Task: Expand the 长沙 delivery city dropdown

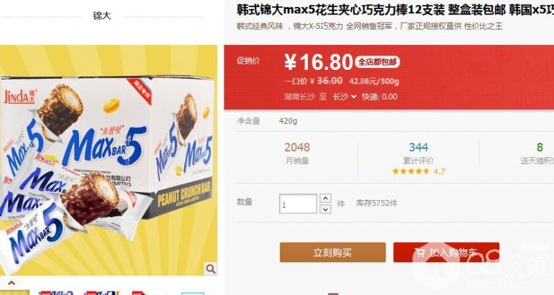Action: click(x=345, y=96)
